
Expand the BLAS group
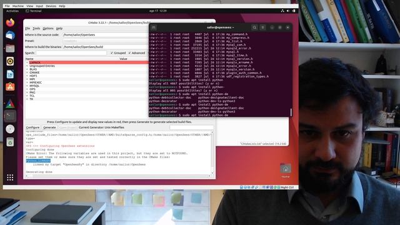pos(27,69)
